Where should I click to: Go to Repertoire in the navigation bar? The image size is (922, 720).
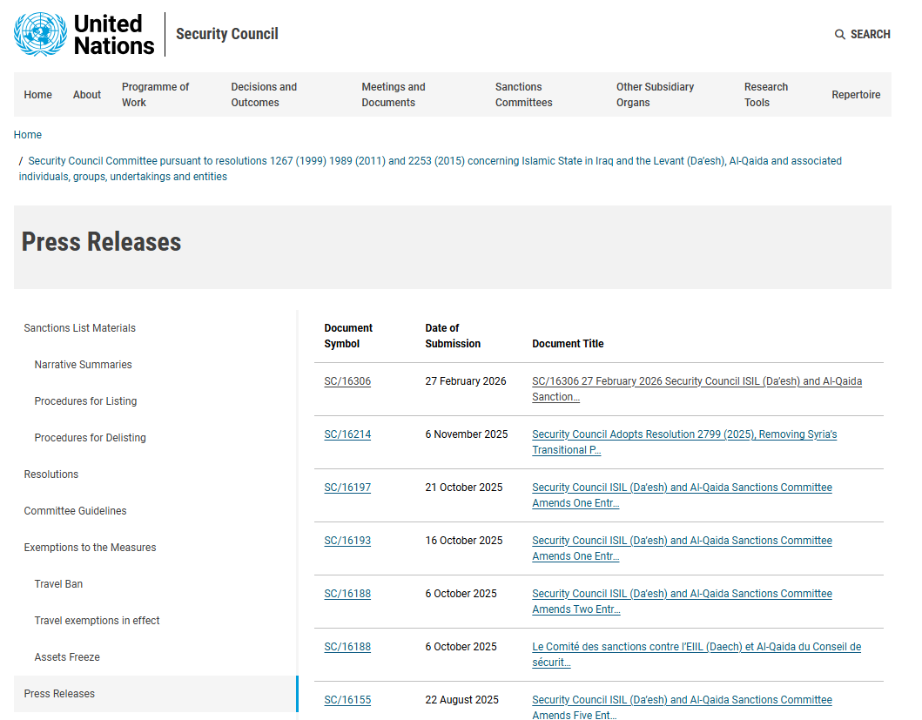[x=855, y=95]
